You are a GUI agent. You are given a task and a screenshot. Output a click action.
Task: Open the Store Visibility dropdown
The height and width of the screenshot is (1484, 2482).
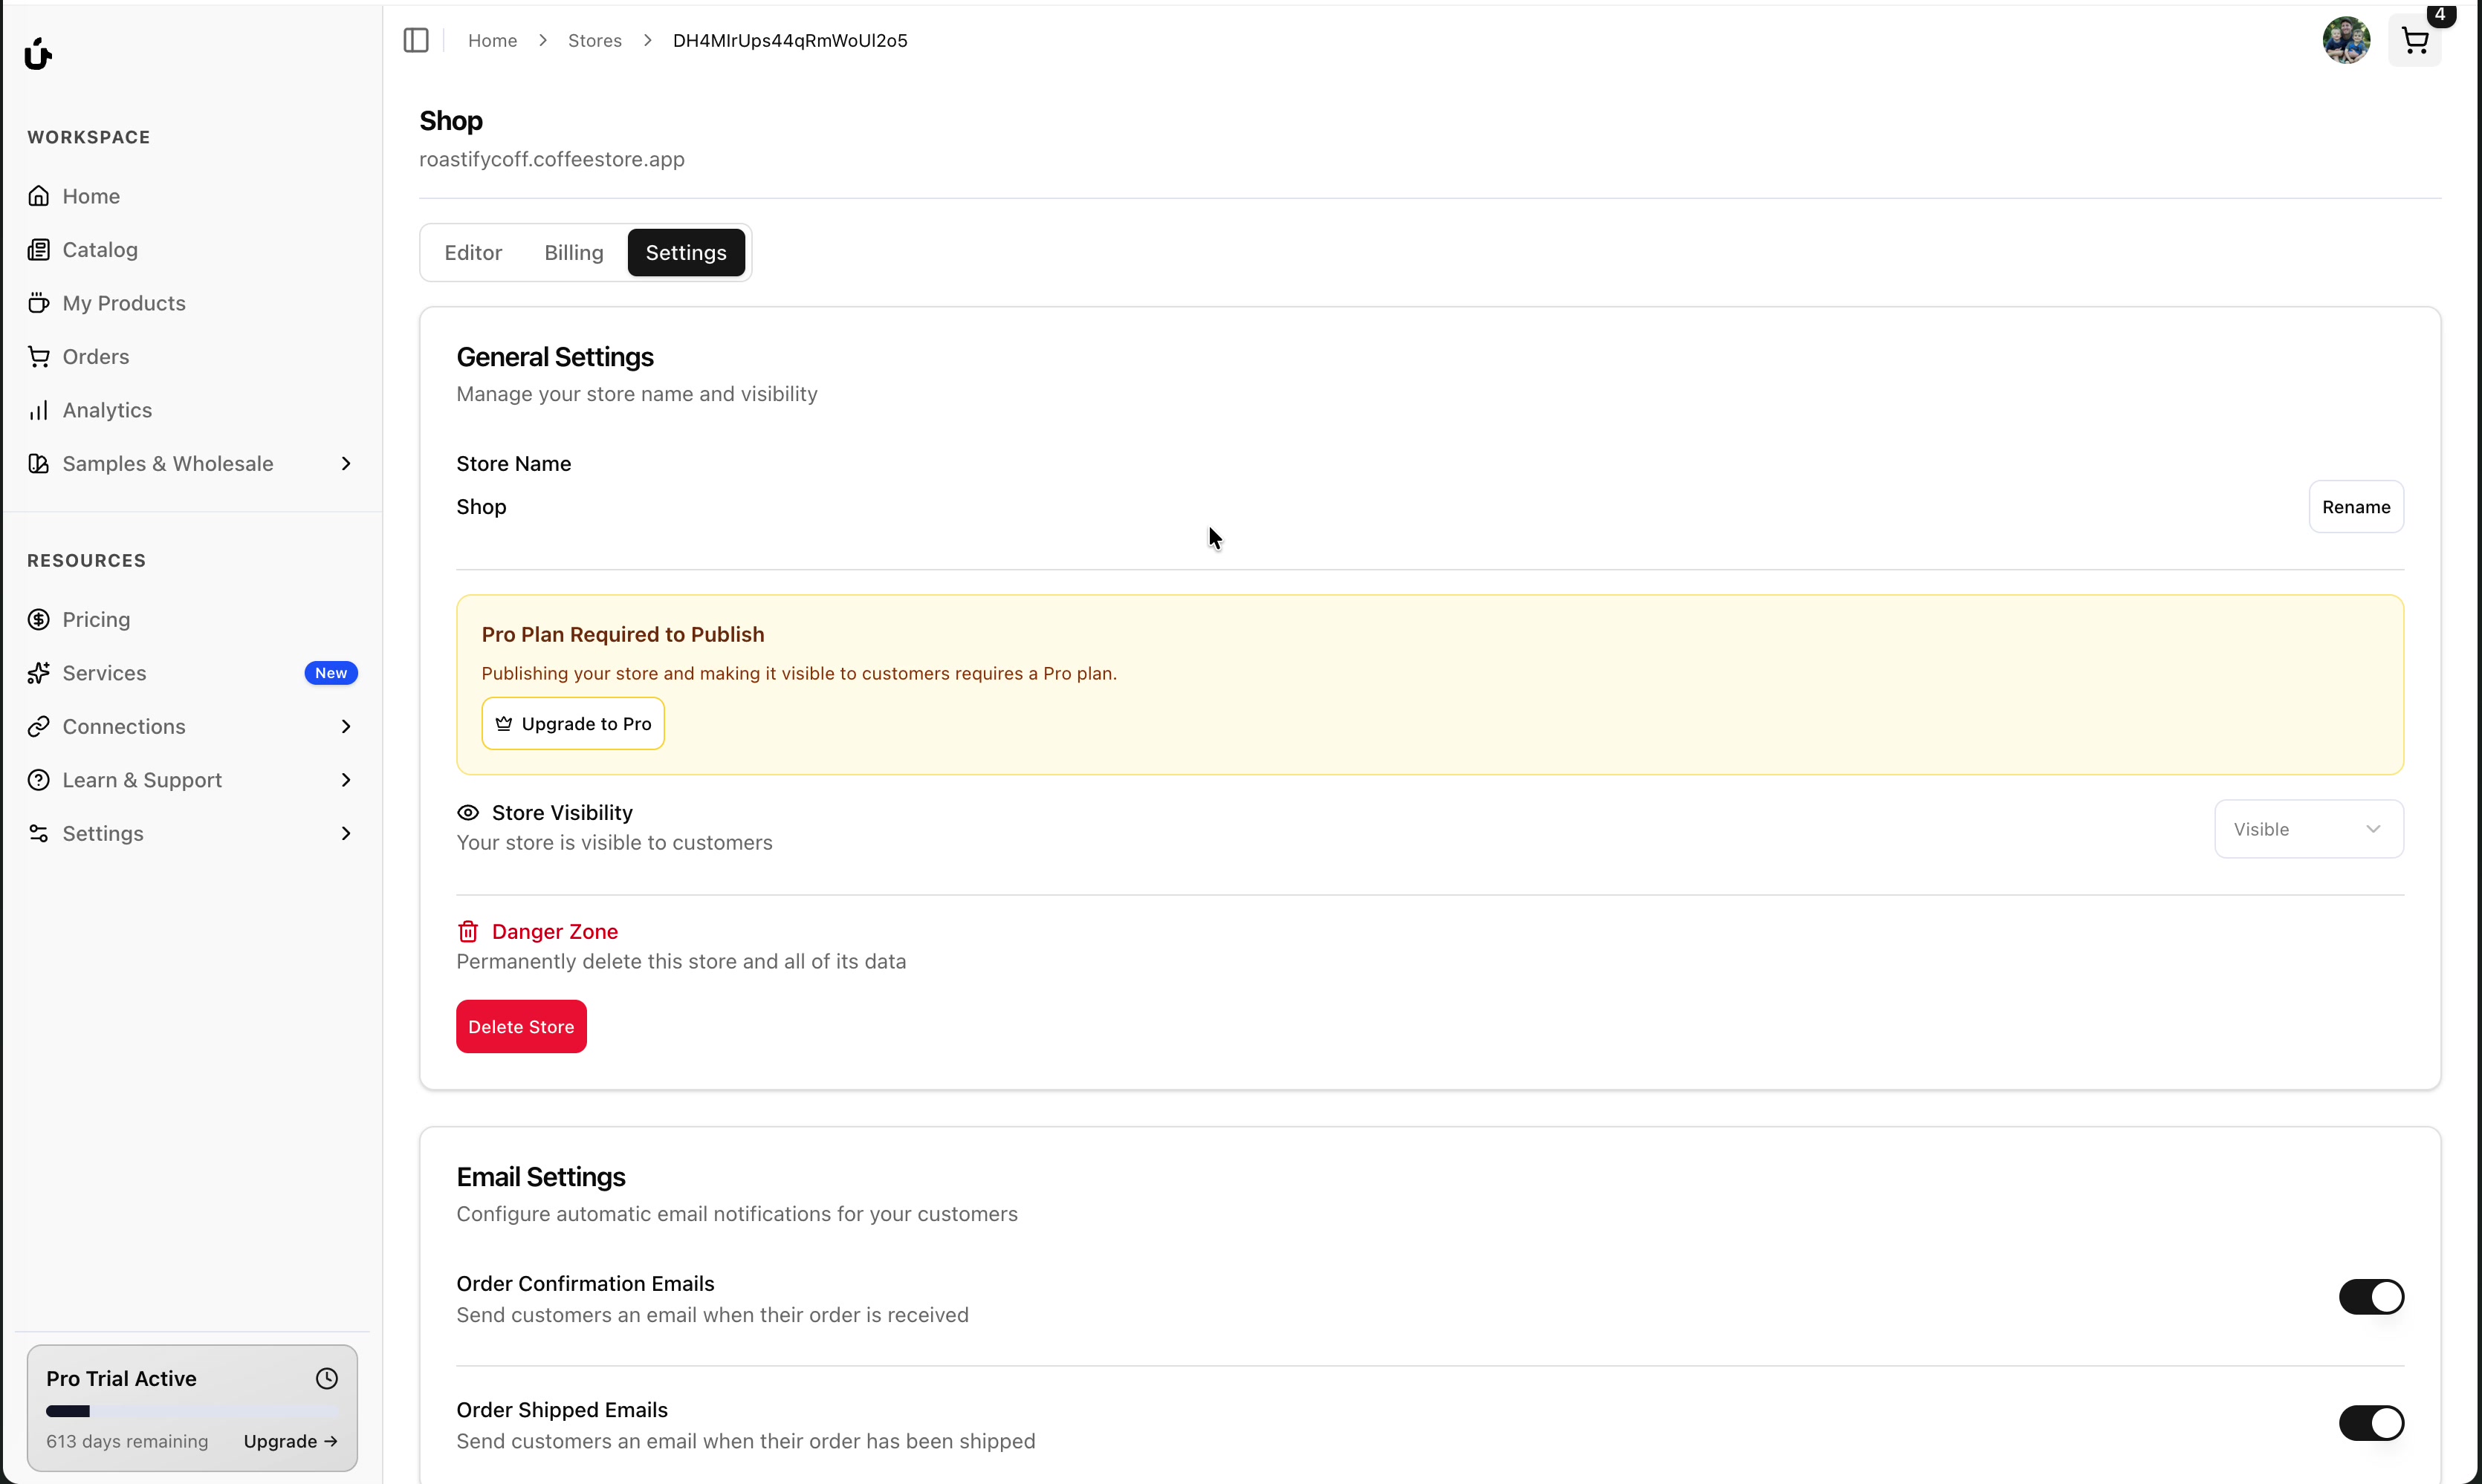point(2309,829)
